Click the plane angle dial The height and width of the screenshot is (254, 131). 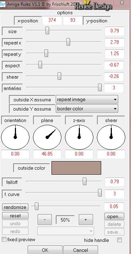coord(47,137)
